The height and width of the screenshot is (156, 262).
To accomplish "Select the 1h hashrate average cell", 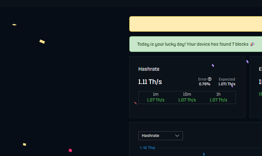I will [218, 97].
